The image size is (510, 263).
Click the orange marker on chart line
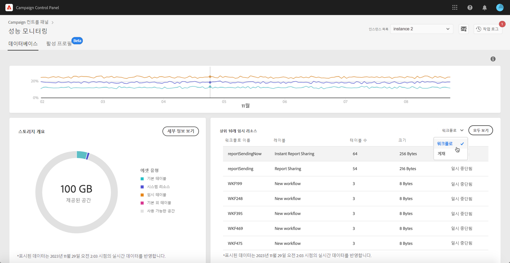210,77
